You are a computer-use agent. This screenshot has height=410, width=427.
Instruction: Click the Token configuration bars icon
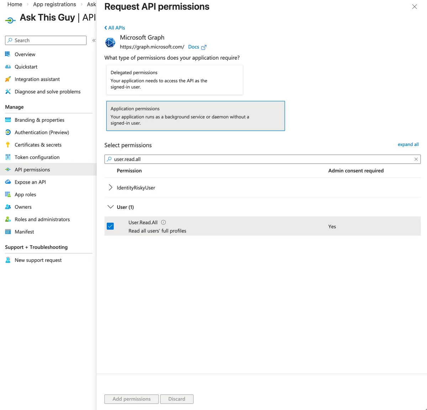click(8, 157)
